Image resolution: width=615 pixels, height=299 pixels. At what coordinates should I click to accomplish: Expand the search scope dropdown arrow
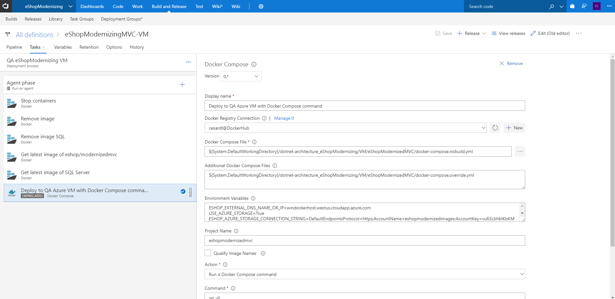pyautogui.click(x=561, y=6)
